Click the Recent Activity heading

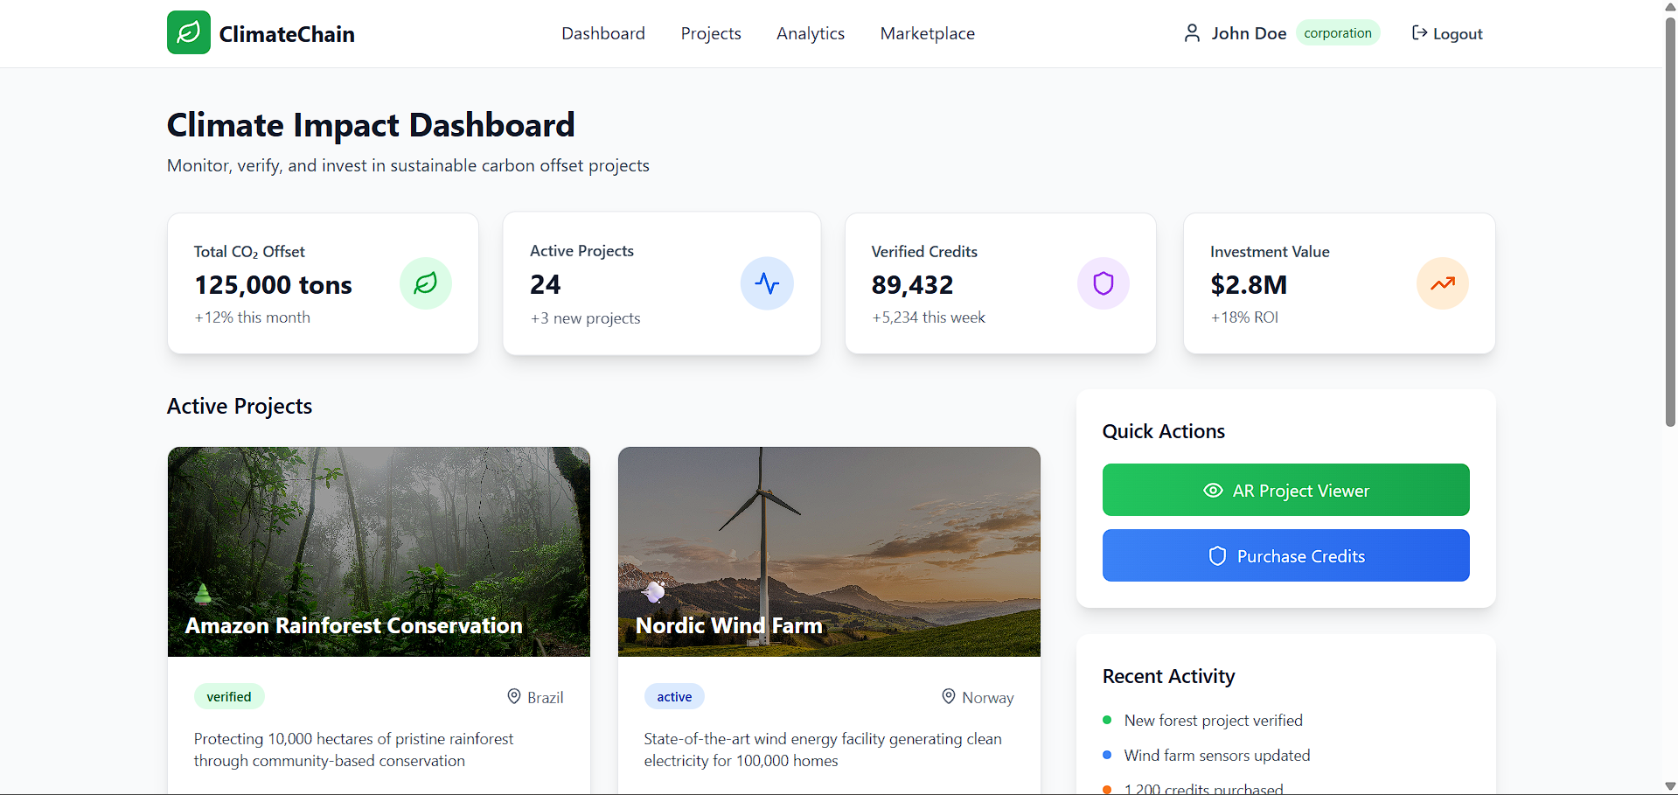[1168, 676]
